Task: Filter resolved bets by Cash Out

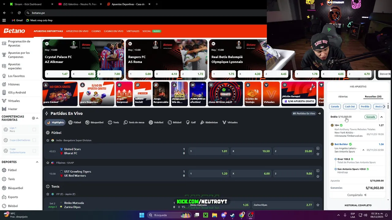Action: [x=350, y=107]
